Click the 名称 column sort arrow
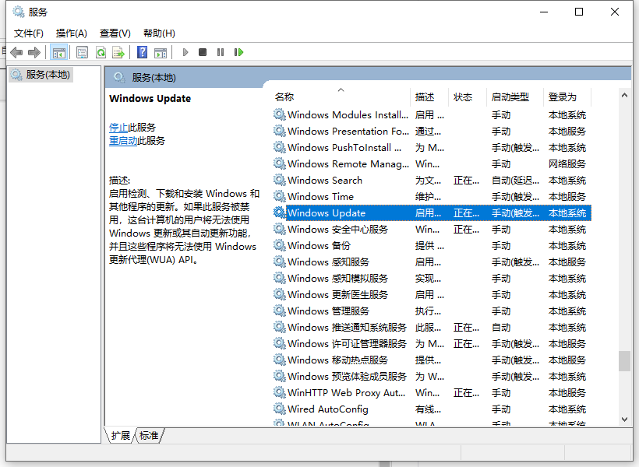 click(x=341, y=92)
